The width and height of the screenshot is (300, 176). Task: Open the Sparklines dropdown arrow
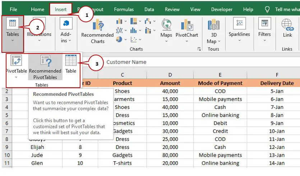(240, 40)
